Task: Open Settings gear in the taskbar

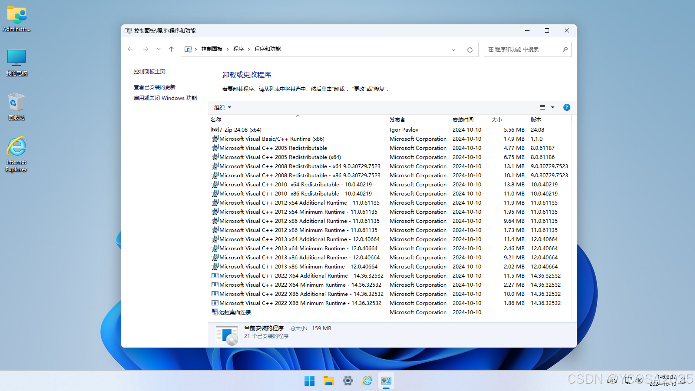Action: click(348, 381)
